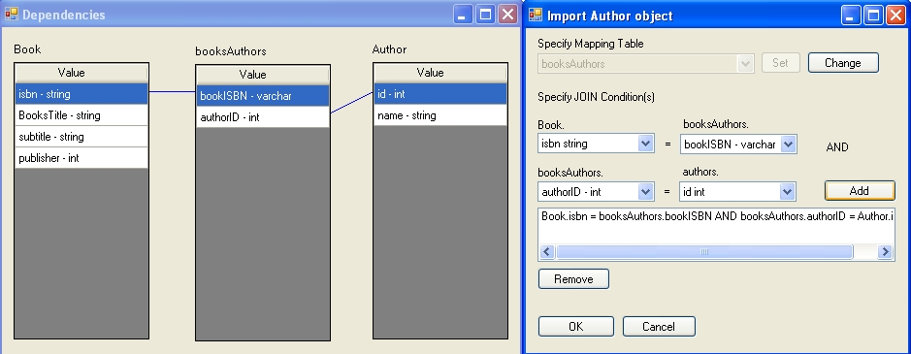
Task: Click the Change mapping table button
Action: click(843, 63)
